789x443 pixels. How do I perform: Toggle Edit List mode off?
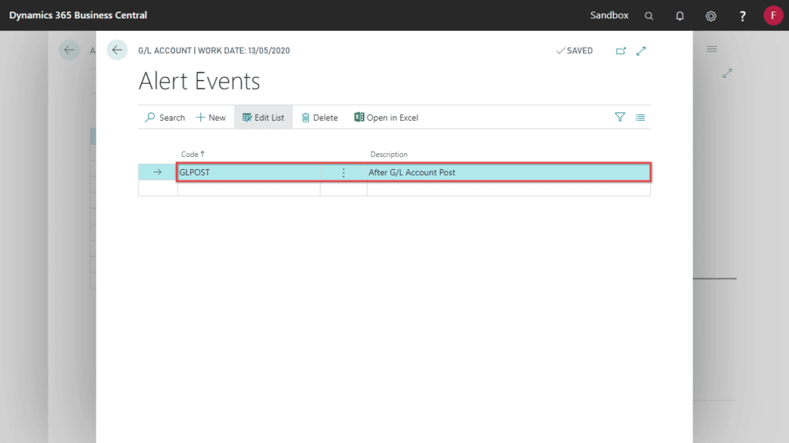click(x=263, y=117)
